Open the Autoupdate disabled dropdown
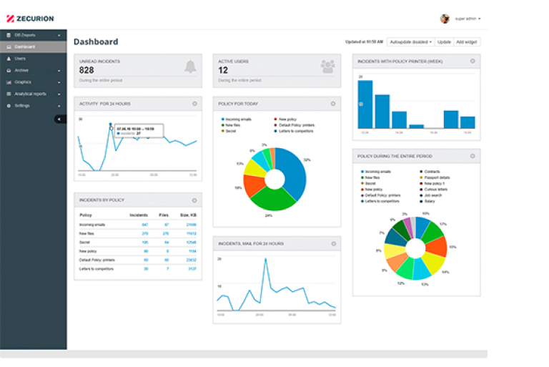 coord(411,42)
